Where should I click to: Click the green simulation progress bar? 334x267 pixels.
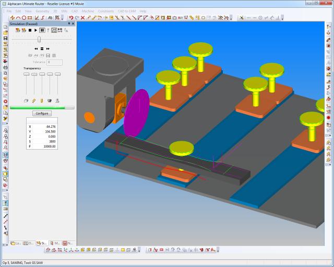[42, 108]
